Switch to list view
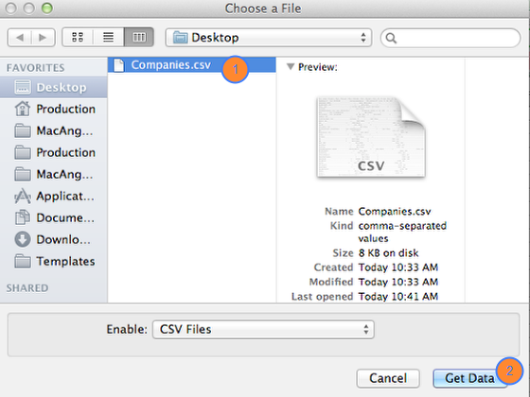This screenshot has width=530, height=397. [109, 37]
